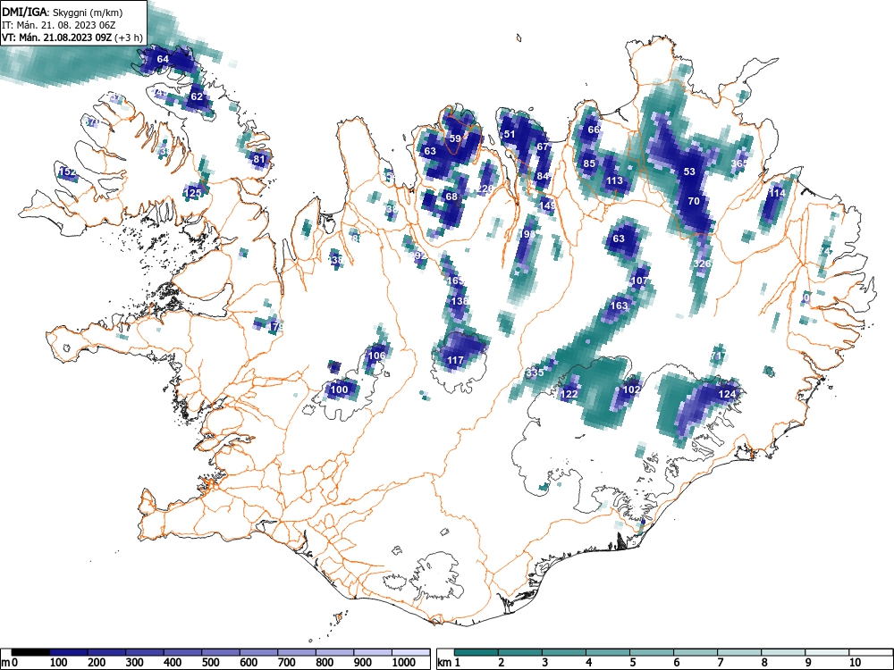Click the map visibility value 67
The width and height of the screenshot is (894, 670).
click(x=543, y=147)
